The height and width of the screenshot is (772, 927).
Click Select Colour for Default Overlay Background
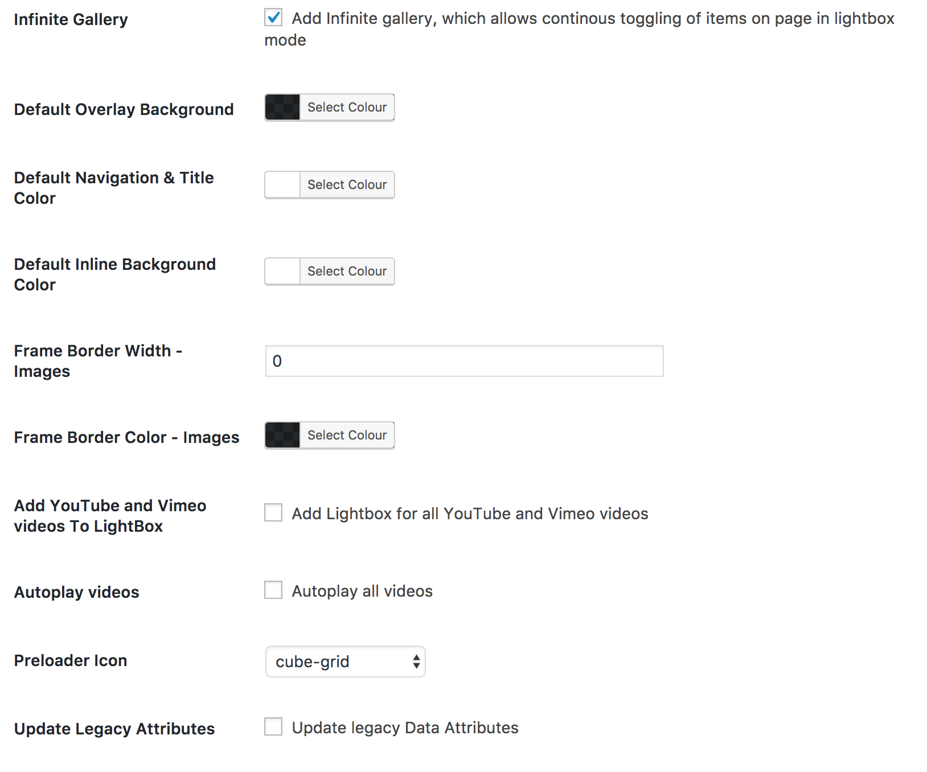pyautogui.click(x=347, y=108)
